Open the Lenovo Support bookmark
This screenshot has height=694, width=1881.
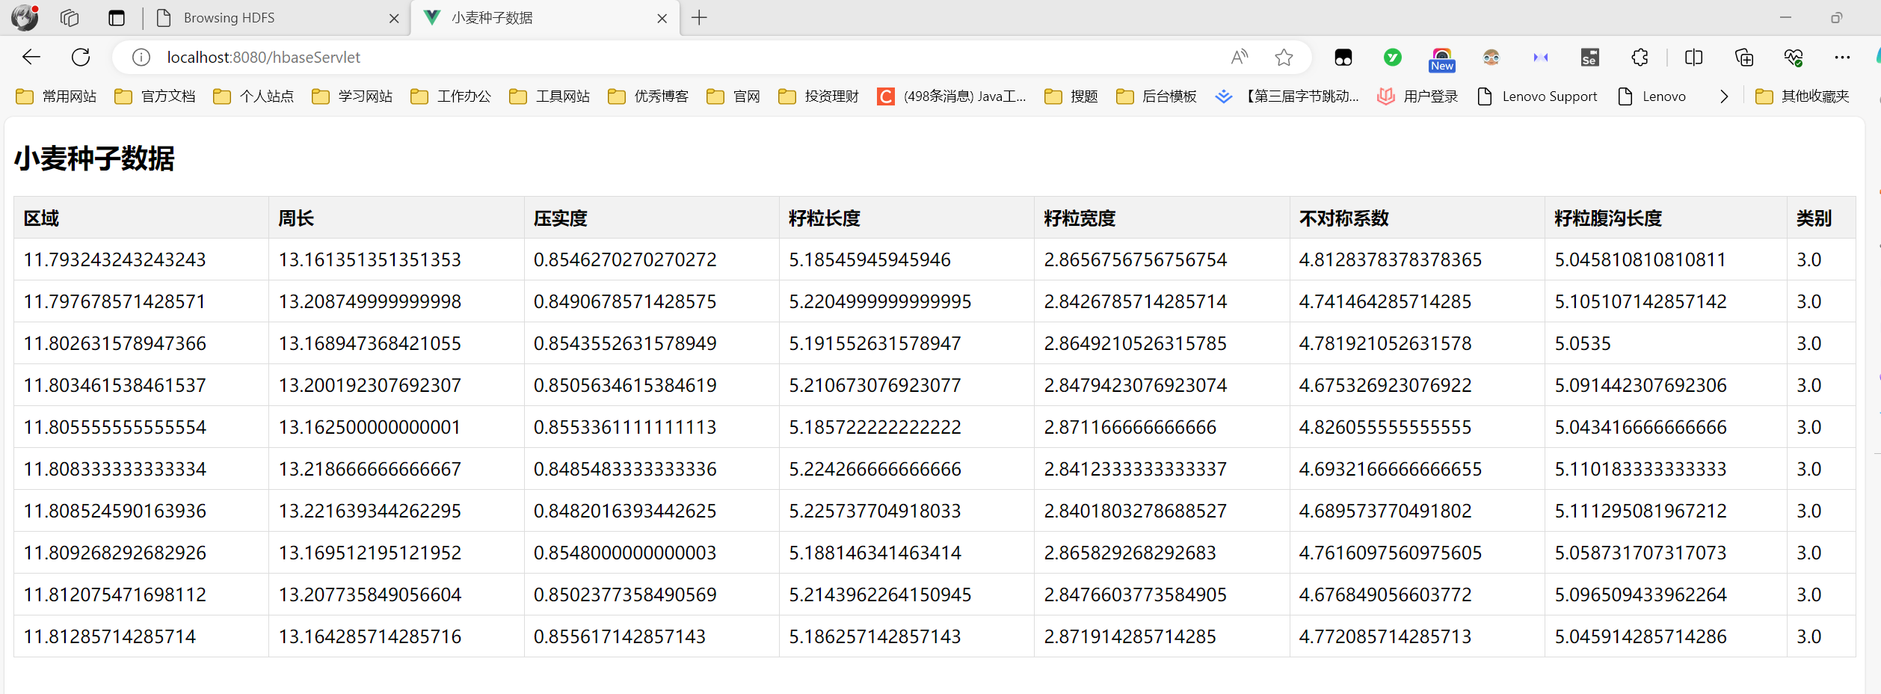[x=1537, y=96]
